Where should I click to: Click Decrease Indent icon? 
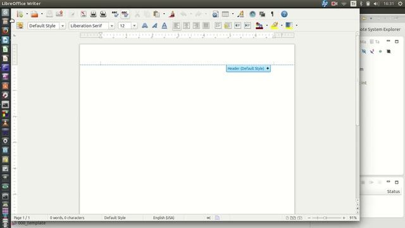(238, 25)
